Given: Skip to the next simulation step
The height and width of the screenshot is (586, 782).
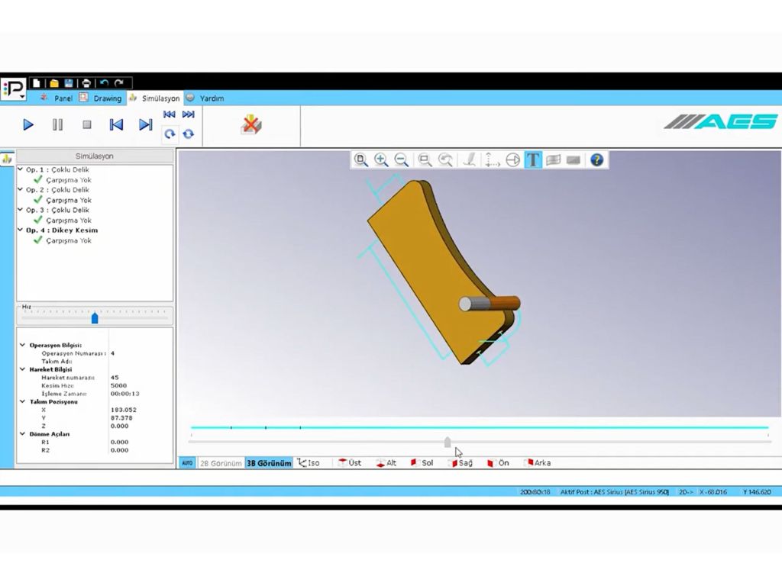Looking at the screenshot, I should 145,124.
